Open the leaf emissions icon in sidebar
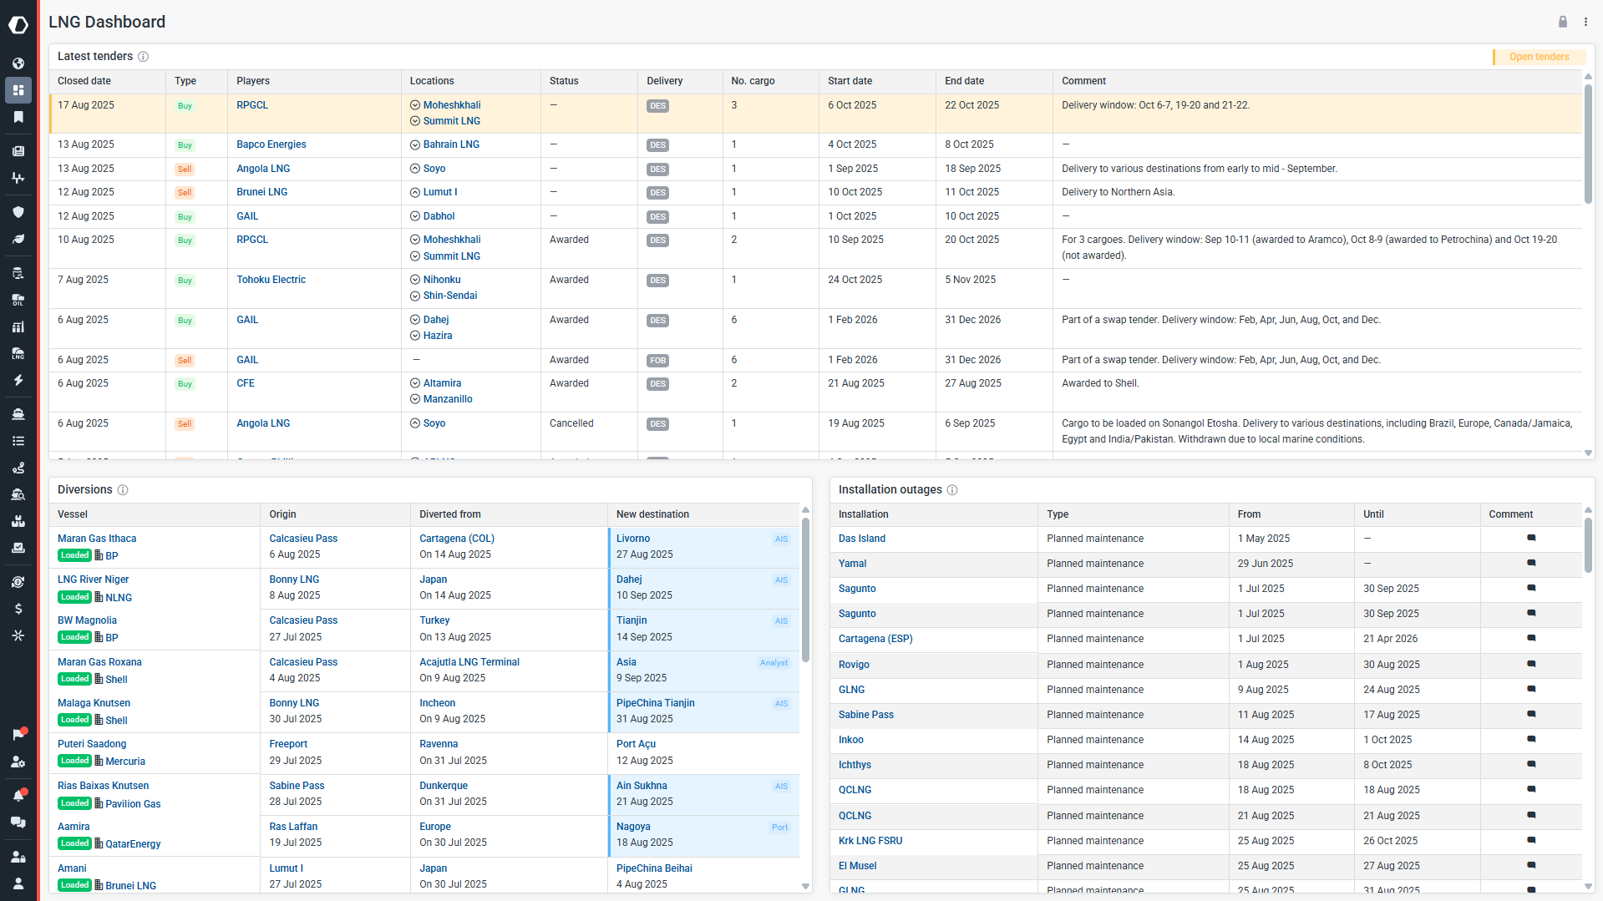Image resolution: width=1603 pixels, height=901 pixels. (x=18, y=239)
